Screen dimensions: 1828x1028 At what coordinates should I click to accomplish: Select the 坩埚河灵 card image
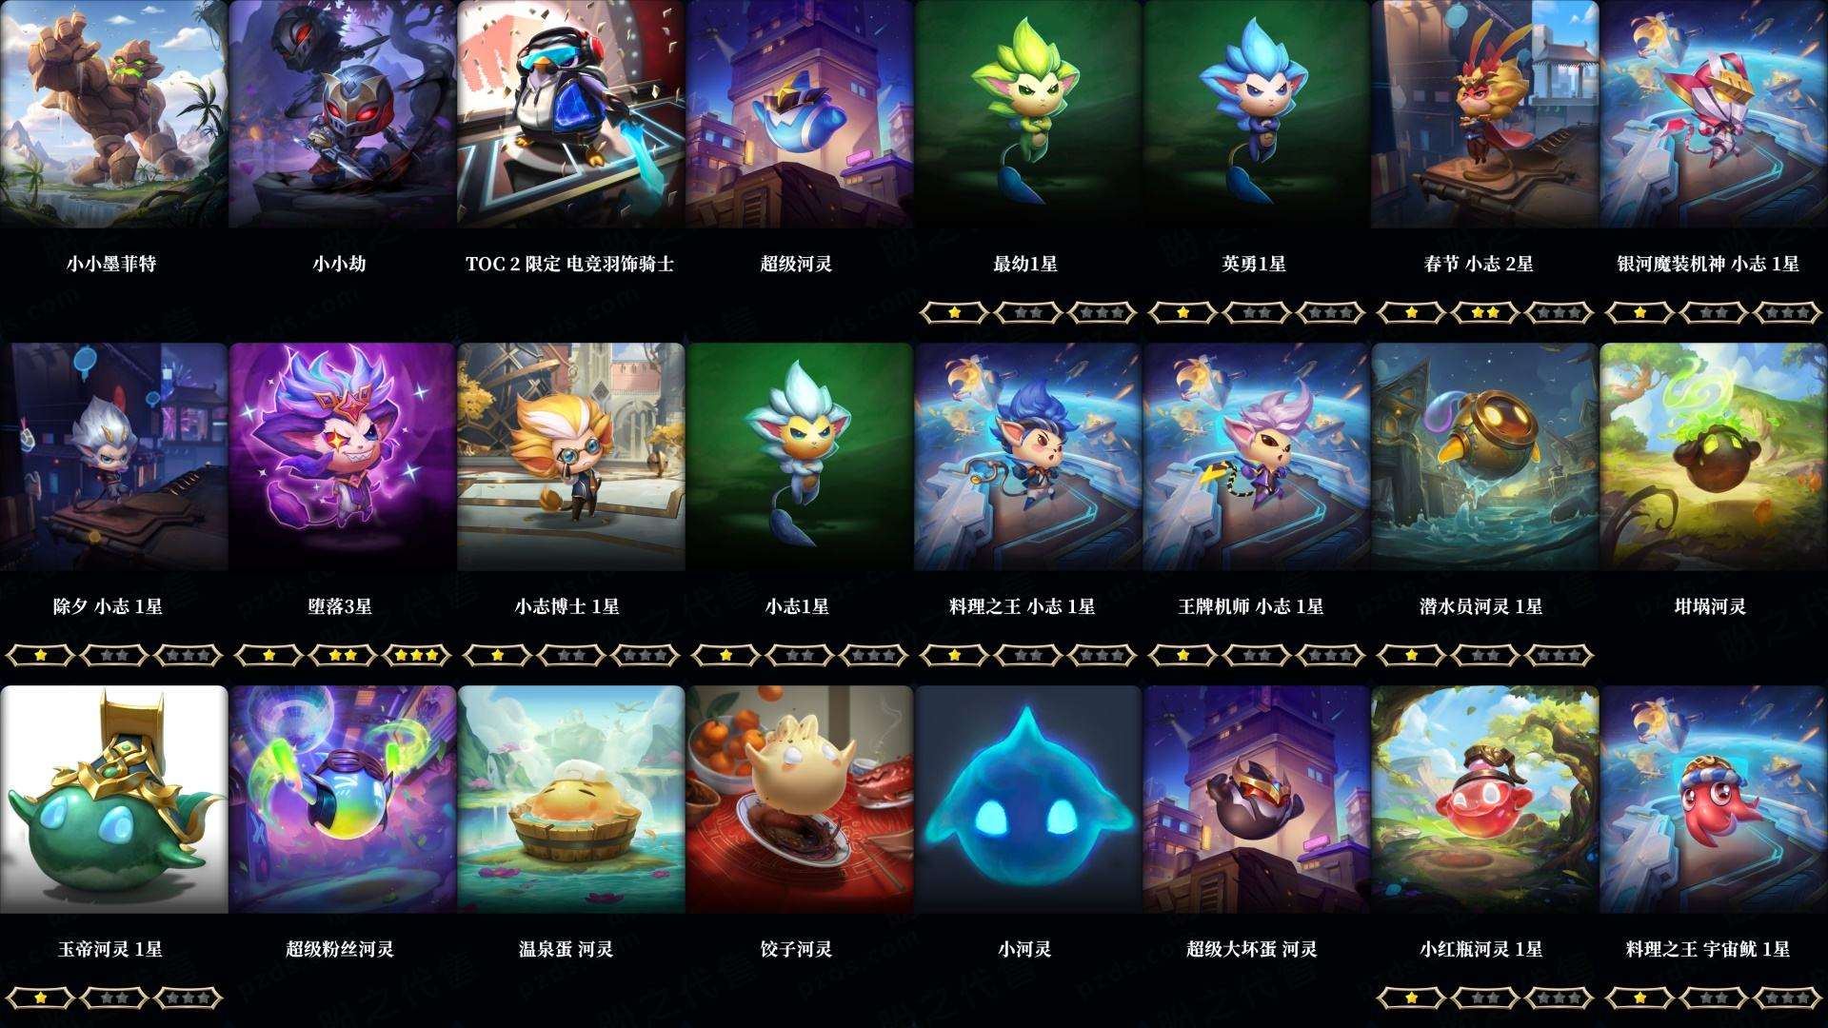tap(1713, 457)
